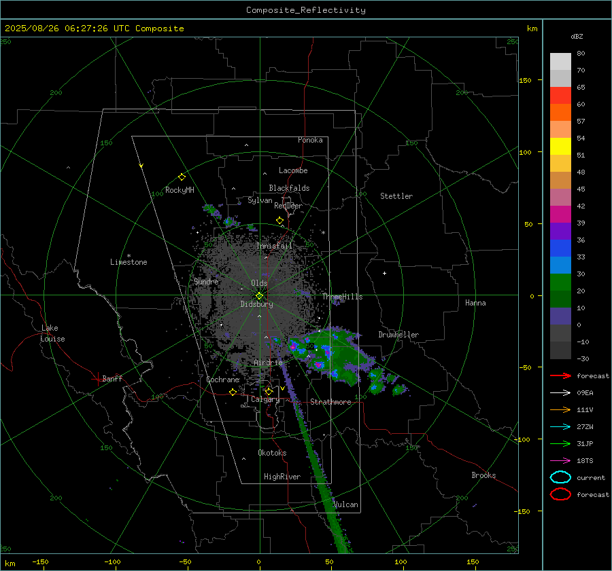612x571 pixels.
Task: Click the Okotoks label
Action: pyautogui.click(x=272, y=453)
